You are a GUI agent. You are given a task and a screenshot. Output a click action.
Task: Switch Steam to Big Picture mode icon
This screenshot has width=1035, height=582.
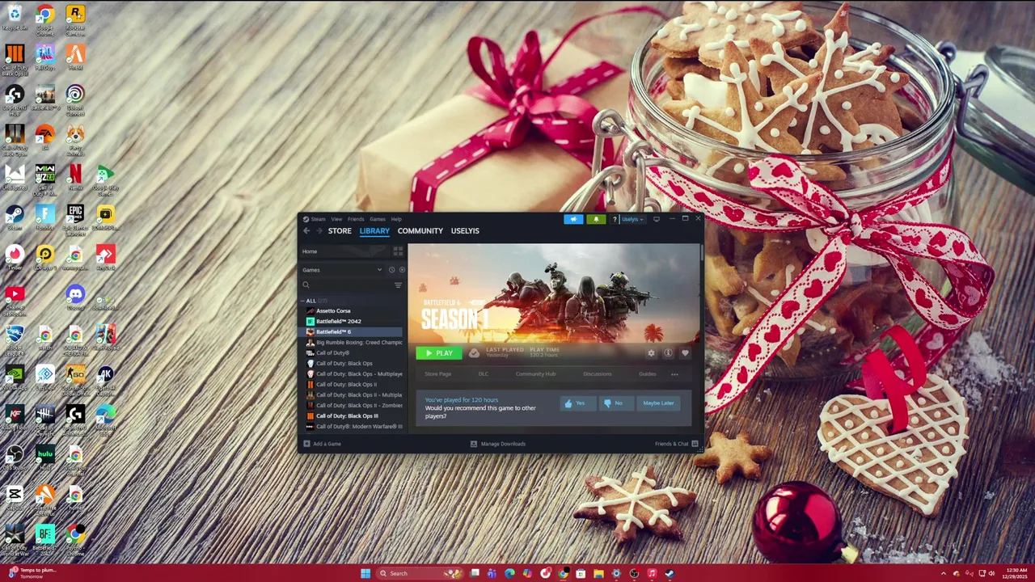pyautogui.click(x=656, y=219)
